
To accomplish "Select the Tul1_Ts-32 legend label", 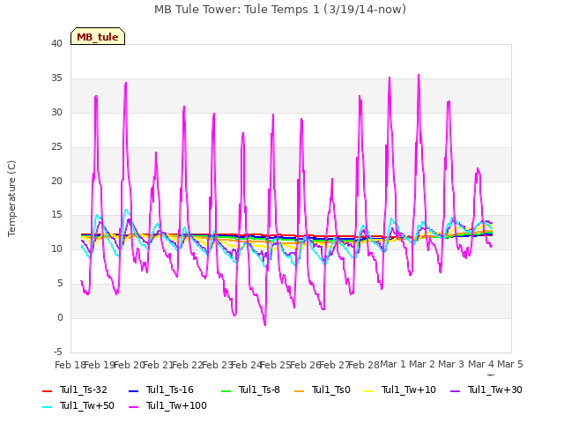I will pos(84,390).
